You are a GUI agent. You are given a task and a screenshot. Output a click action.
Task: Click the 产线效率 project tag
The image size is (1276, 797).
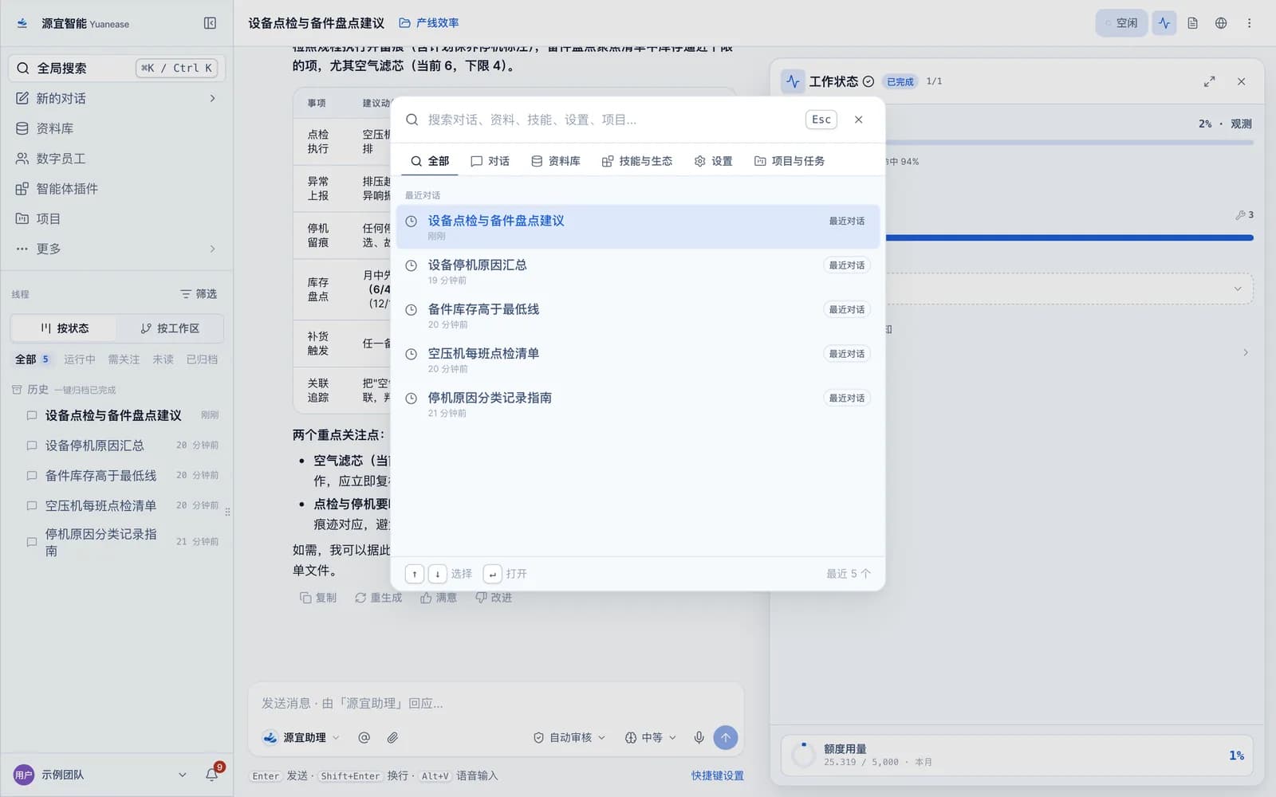coord(429,23)
